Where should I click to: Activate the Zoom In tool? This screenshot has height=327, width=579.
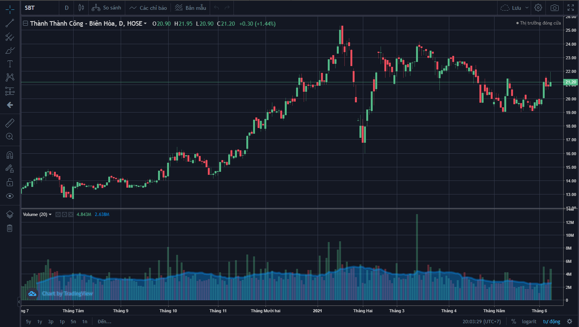(x=10, y=136)
